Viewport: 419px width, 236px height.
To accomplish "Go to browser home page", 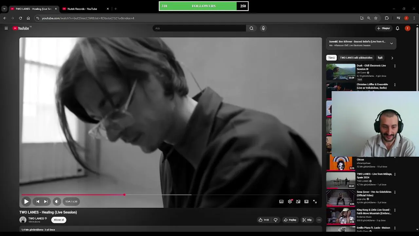I will (x=28, y=18).
